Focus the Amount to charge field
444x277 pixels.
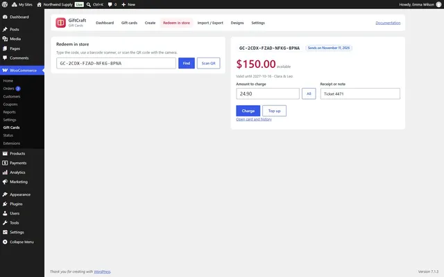pyautogui.click(x=268, y=94)
